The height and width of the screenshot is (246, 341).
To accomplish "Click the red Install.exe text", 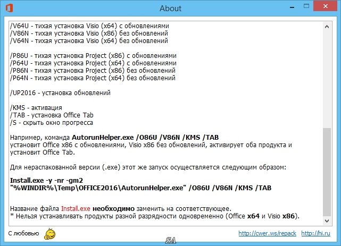I will coord(76,209).
